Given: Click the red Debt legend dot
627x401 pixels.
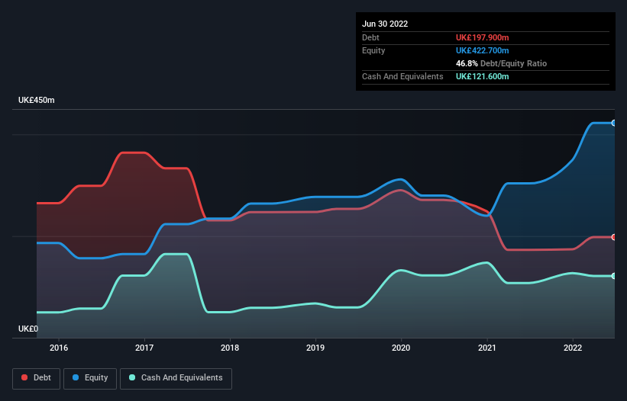Looking at the screenshot, I should pos(24,377).
